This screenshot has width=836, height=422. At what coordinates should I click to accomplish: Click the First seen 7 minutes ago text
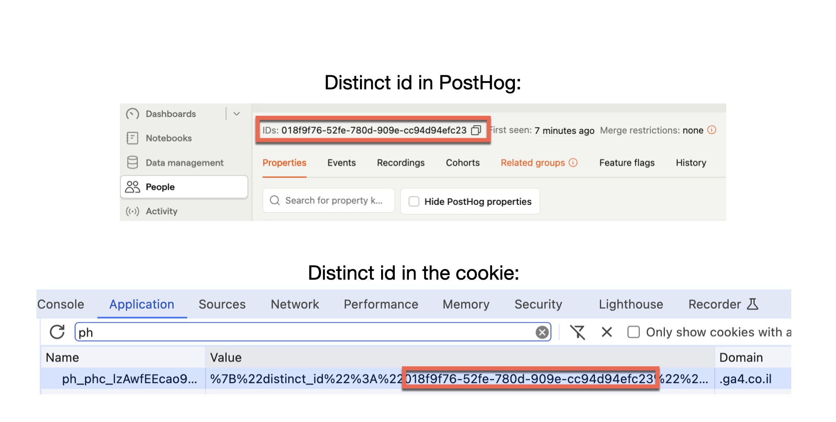[542, 130]
